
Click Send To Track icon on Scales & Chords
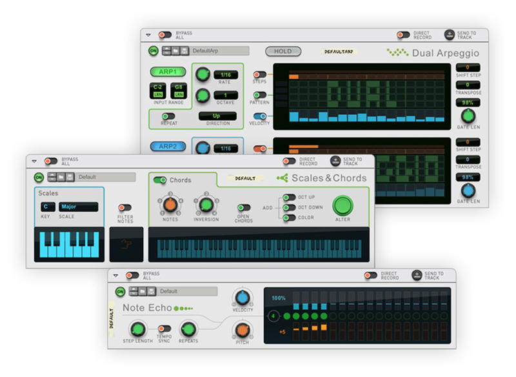(335, 161)
